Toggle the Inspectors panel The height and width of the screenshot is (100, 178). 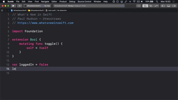(174, 6)
